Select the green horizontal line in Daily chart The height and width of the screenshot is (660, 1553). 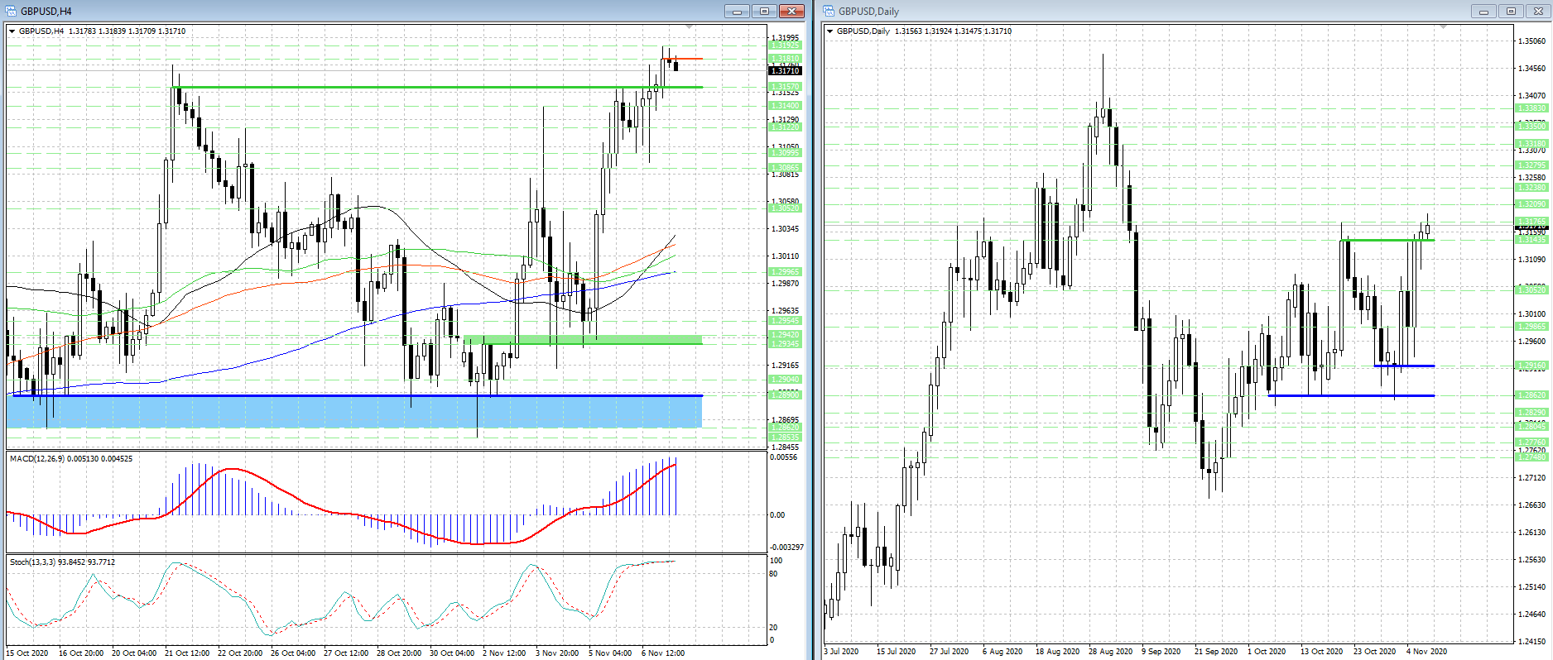(1387, 240)
